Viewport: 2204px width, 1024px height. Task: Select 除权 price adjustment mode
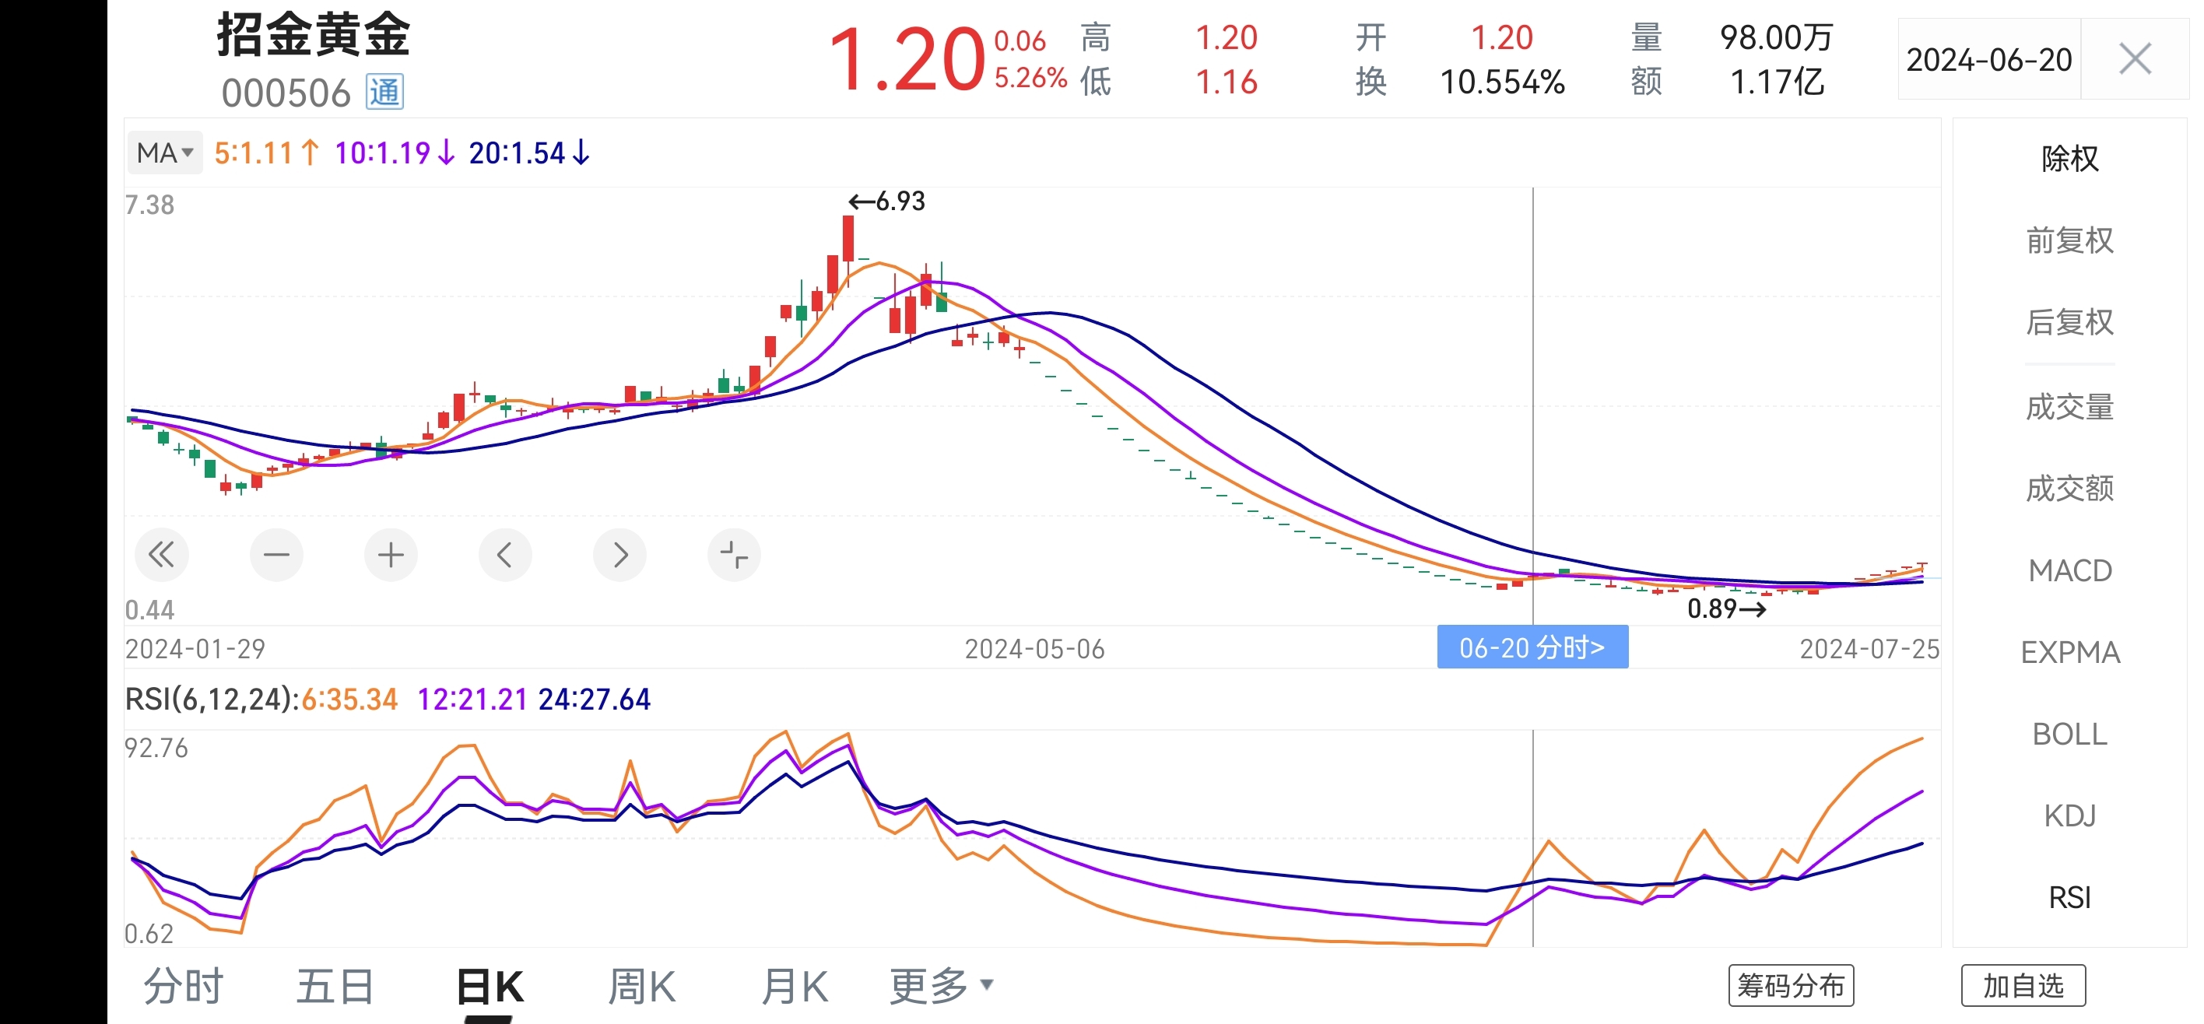point(2069,159)
